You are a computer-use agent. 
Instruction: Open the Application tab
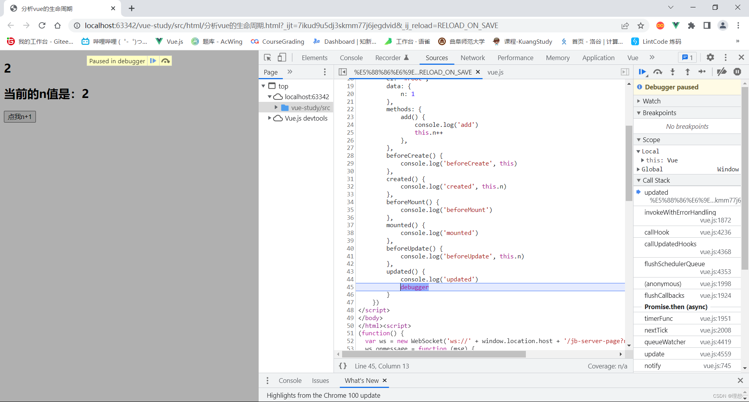point(598,58)
